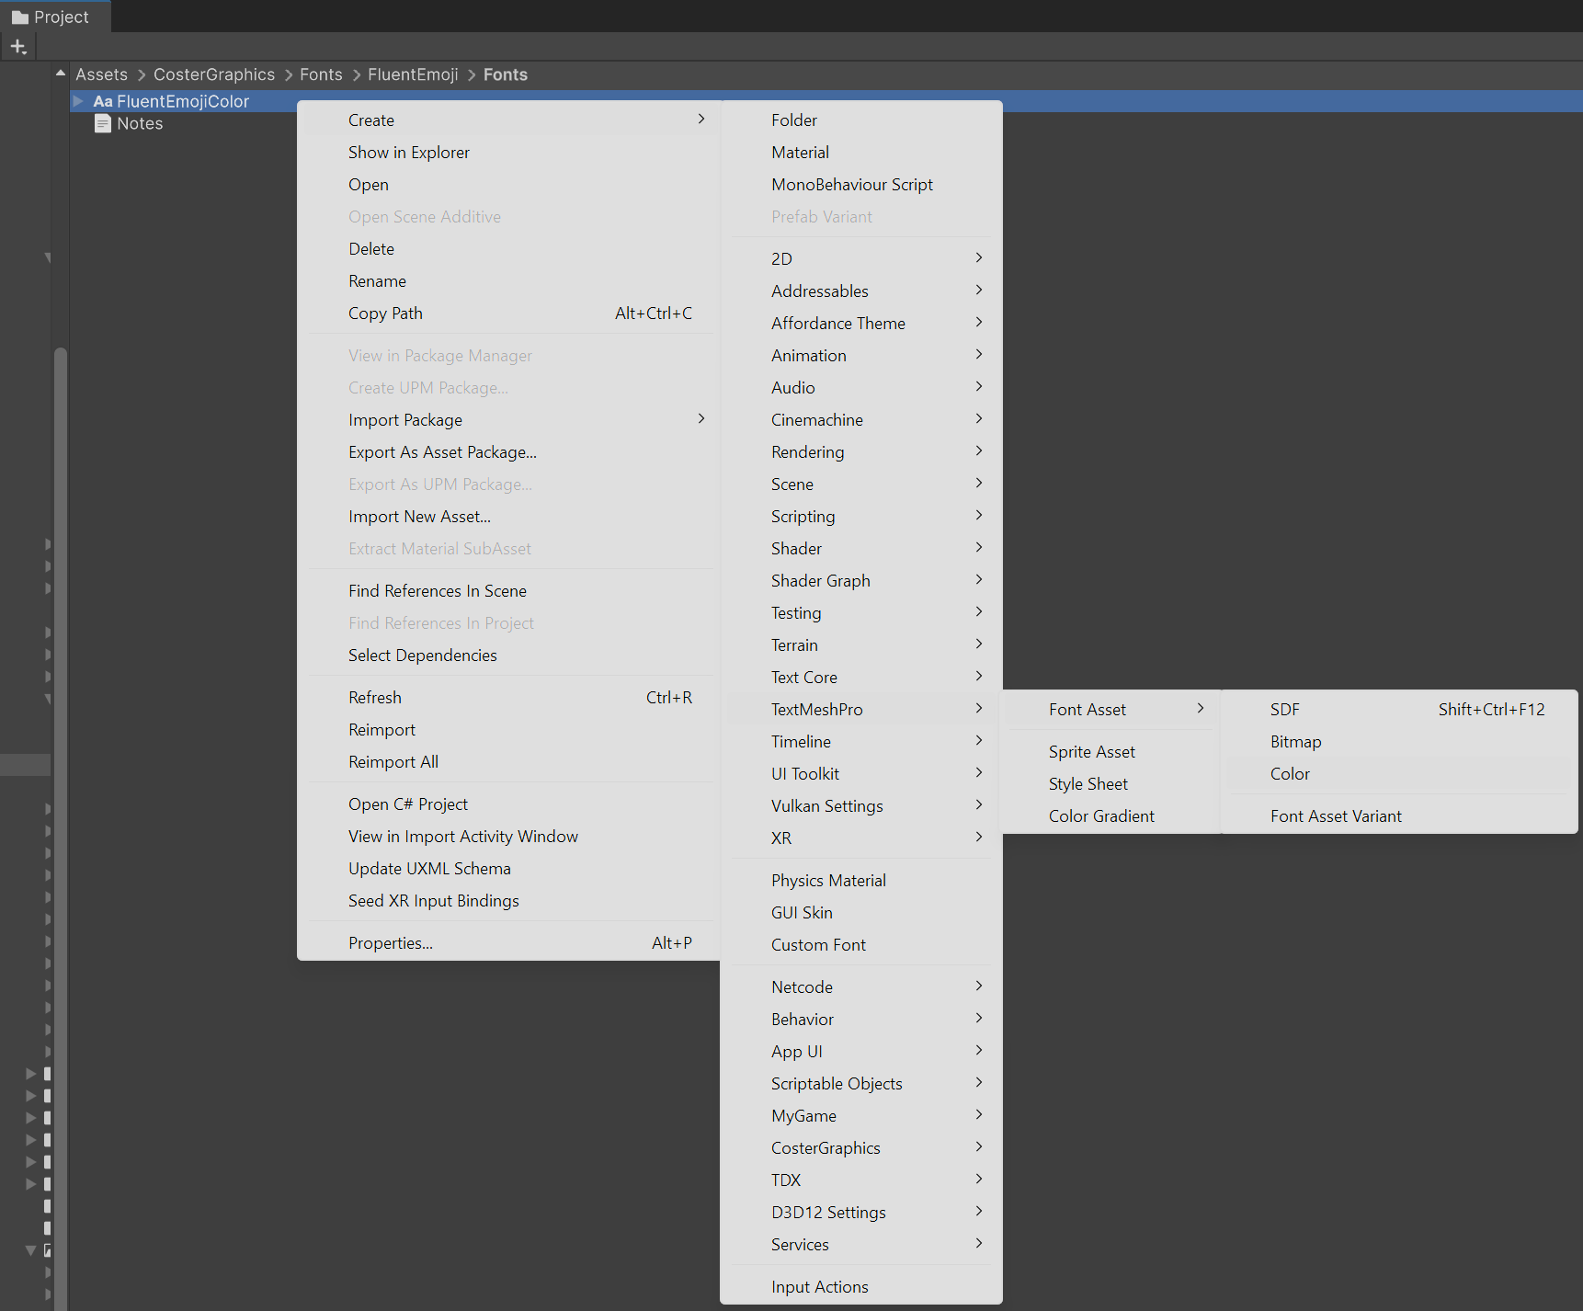The height and width of the screenshot is (1311, 1583).
Task: Select Style Sheet entry
Action: [1111, 784]
